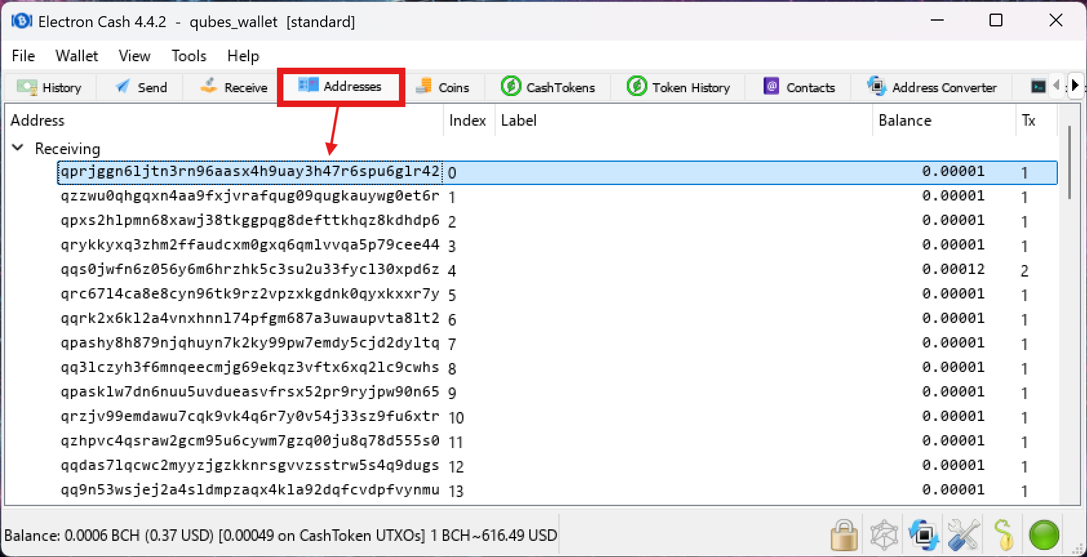
Task: Select address qqdas7lqcwc2myyzjgzkknrsgvvzsstrw5s4q9dugs
Action: [x=250, y=465]
